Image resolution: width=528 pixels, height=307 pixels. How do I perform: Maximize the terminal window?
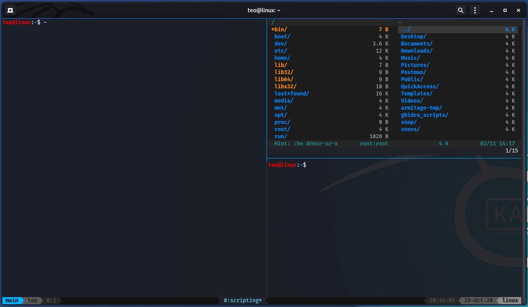click(x=505, y=10)
